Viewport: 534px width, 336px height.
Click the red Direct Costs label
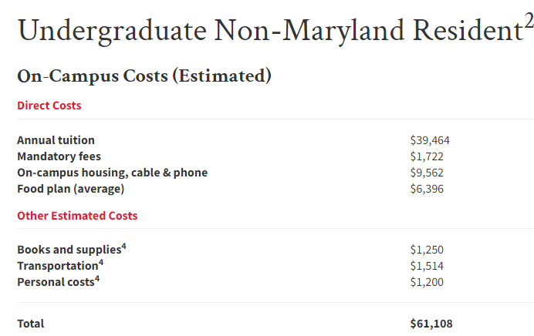pos(49,106)
